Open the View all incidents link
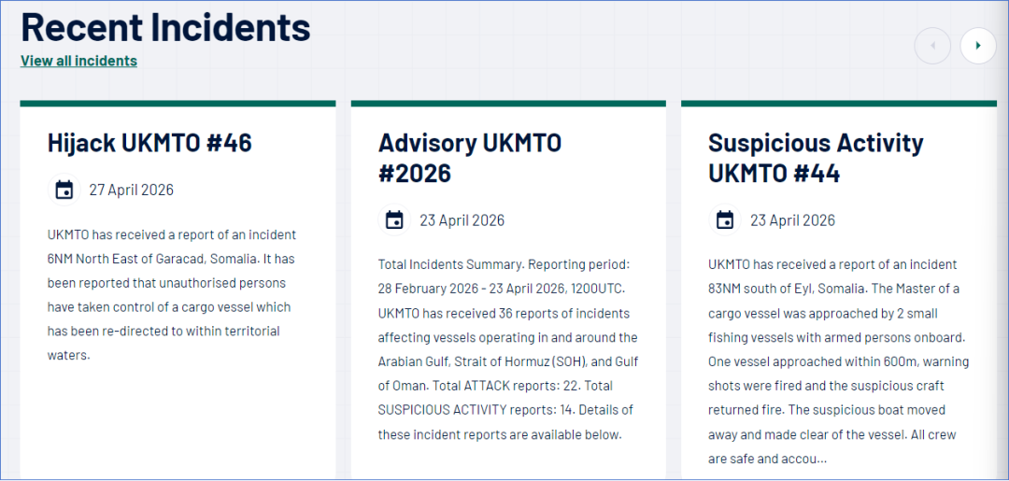 [x=78, y=61]
